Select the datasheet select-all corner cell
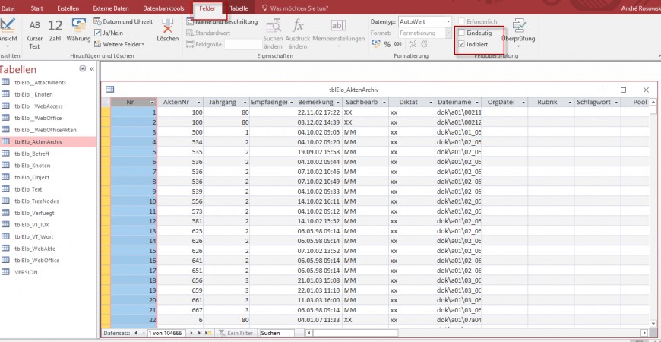Image resolution: width=661 pixels, height=342 pixels. click(106, 103)
